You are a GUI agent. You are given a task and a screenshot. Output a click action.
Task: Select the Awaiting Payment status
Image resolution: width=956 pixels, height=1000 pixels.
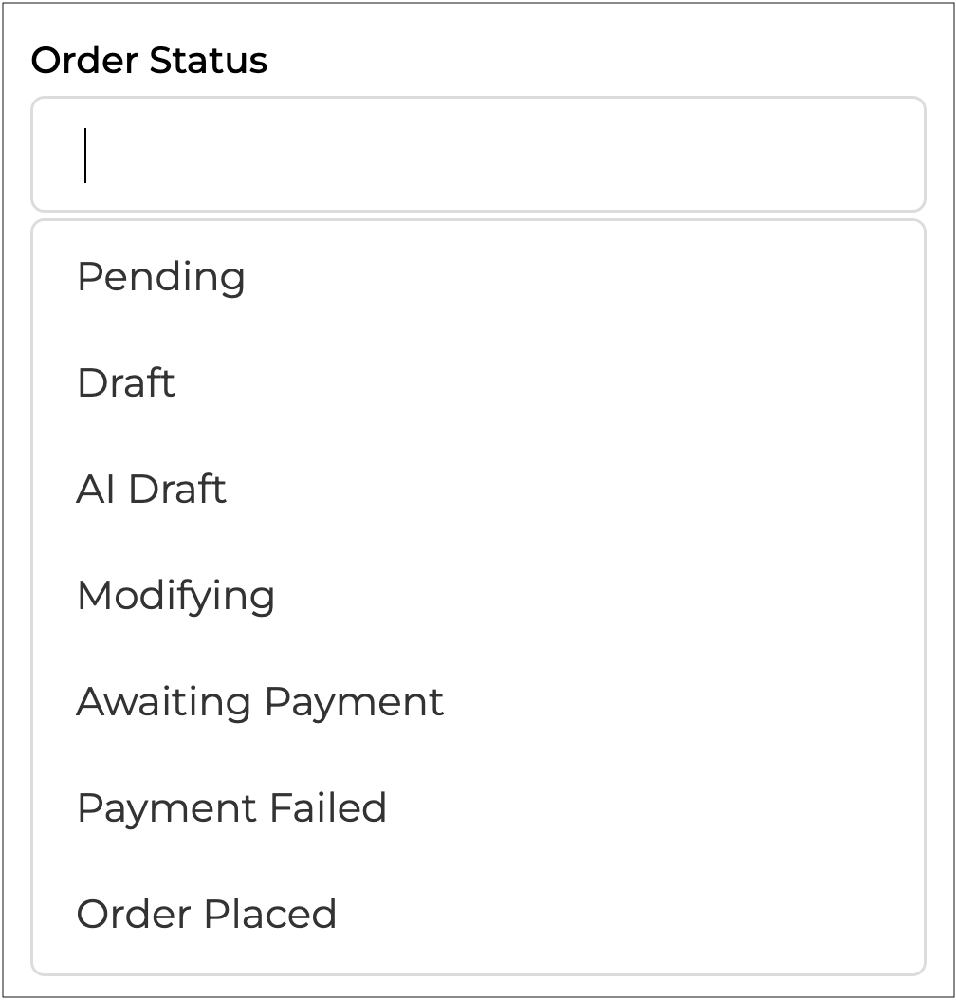[x=260, y=702]
